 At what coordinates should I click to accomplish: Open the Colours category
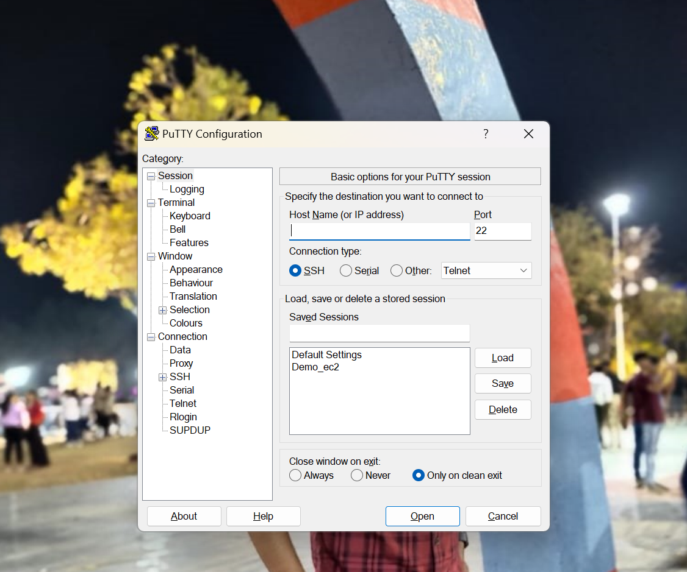click(x=185, y=323)
